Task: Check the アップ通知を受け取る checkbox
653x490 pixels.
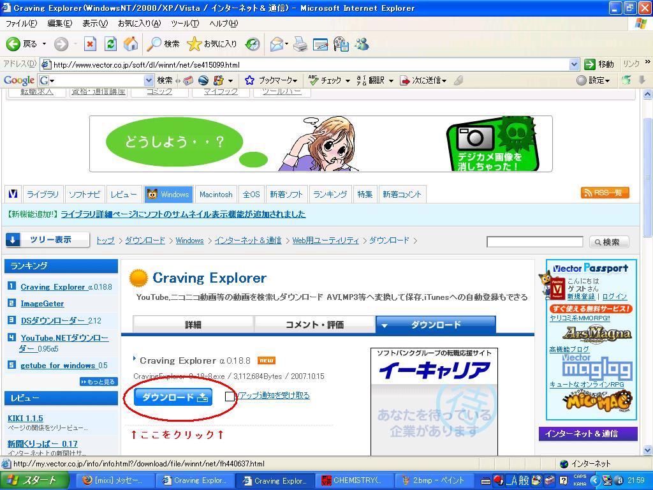Action: (230, 396)
